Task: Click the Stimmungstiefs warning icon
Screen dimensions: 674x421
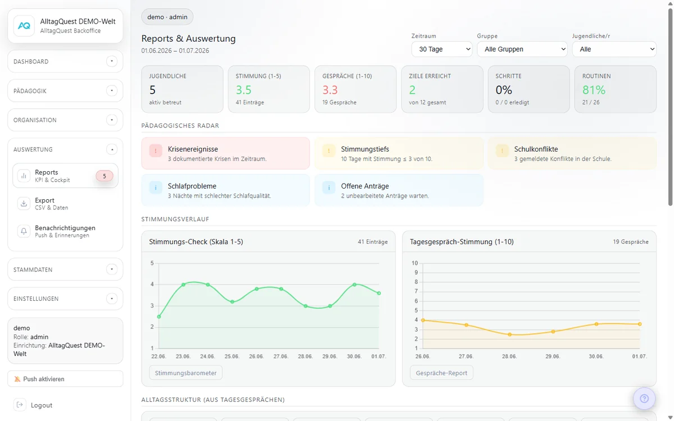Action: tap(329, 150)
